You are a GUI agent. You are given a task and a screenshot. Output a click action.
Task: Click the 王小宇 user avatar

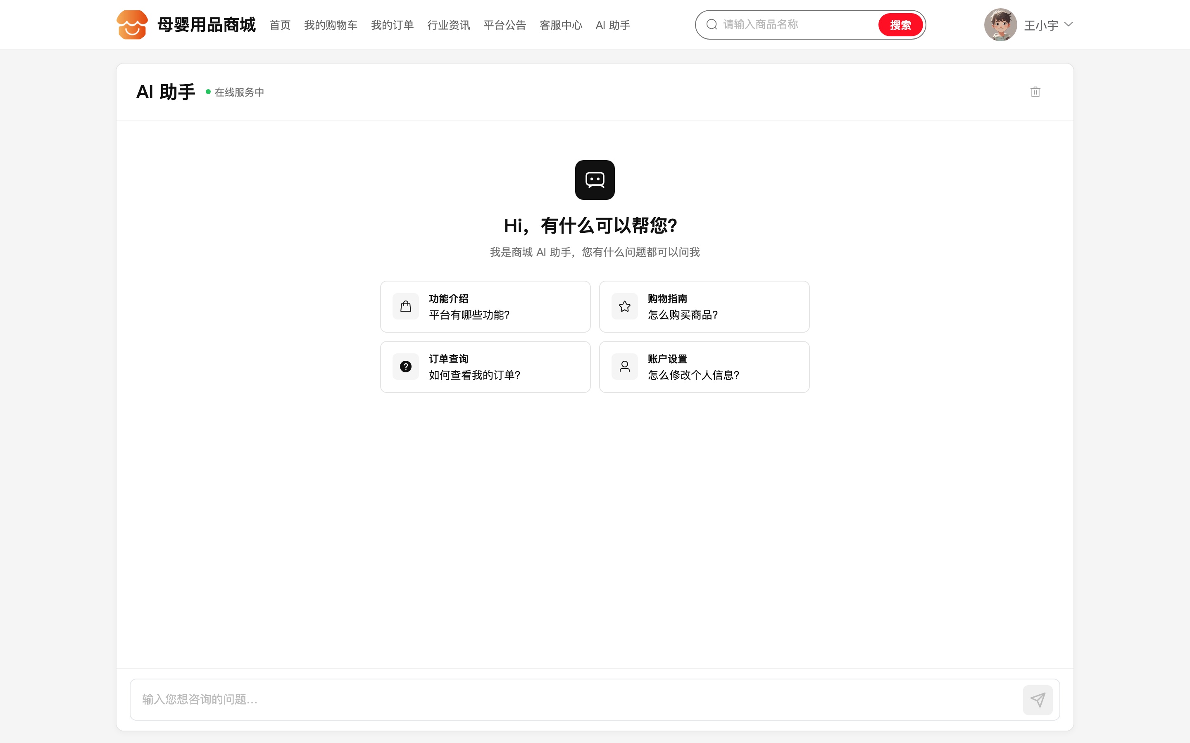(x=1000, y=25)
